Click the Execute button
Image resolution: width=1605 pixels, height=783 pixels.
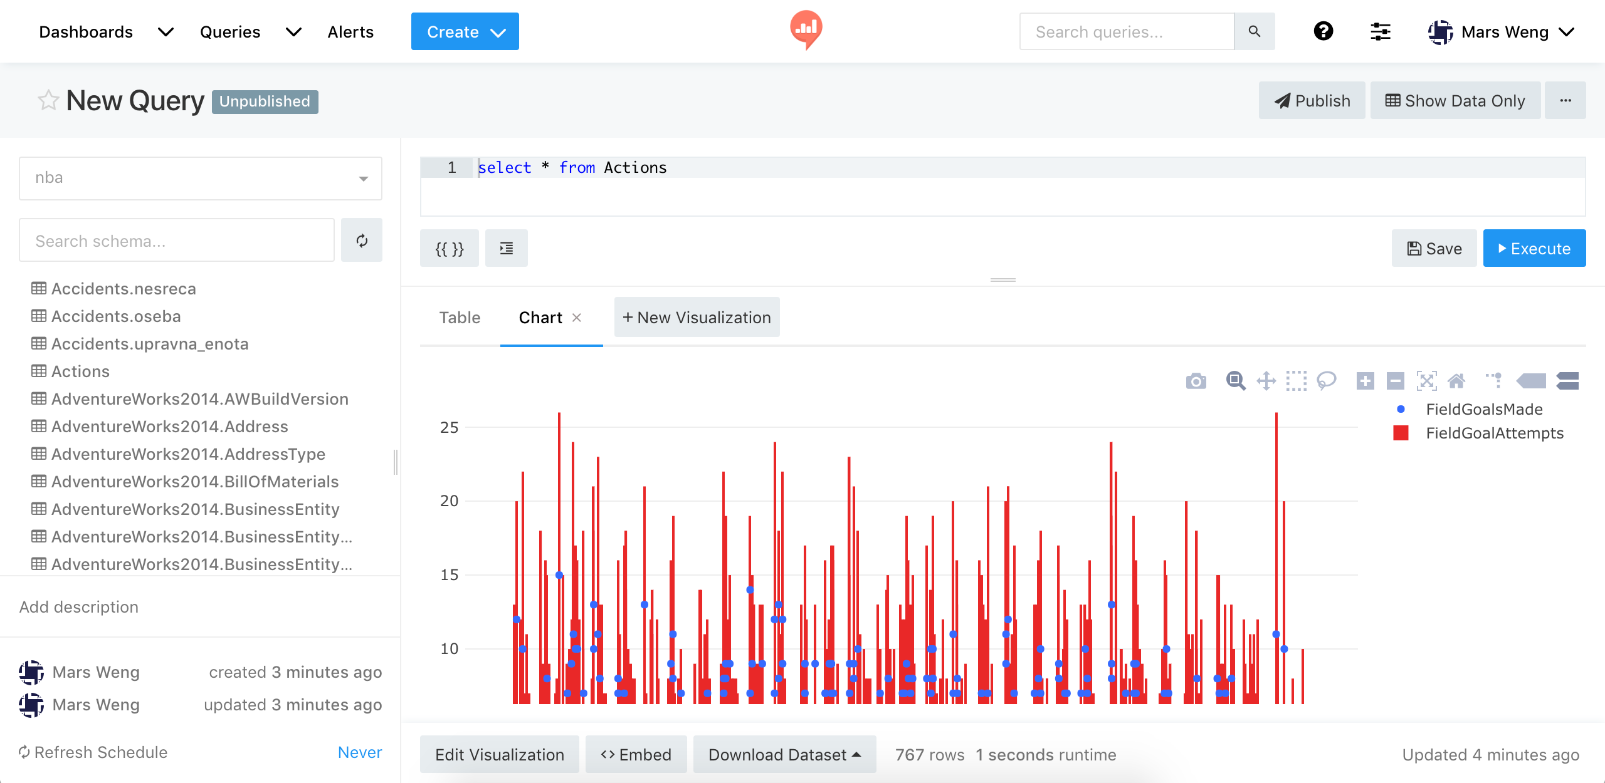[1534, 249]
